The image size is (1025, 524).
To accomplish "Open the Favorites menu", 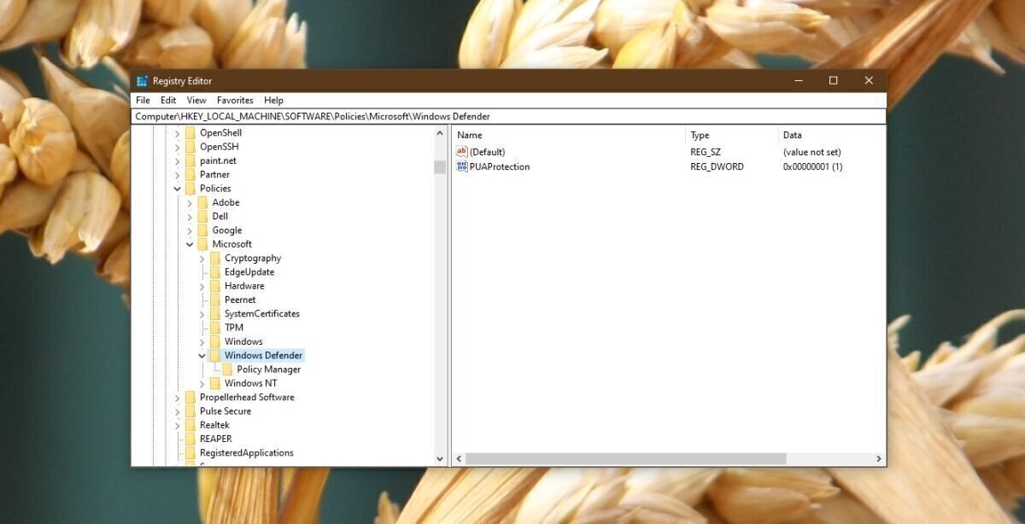I will [235, 100].
